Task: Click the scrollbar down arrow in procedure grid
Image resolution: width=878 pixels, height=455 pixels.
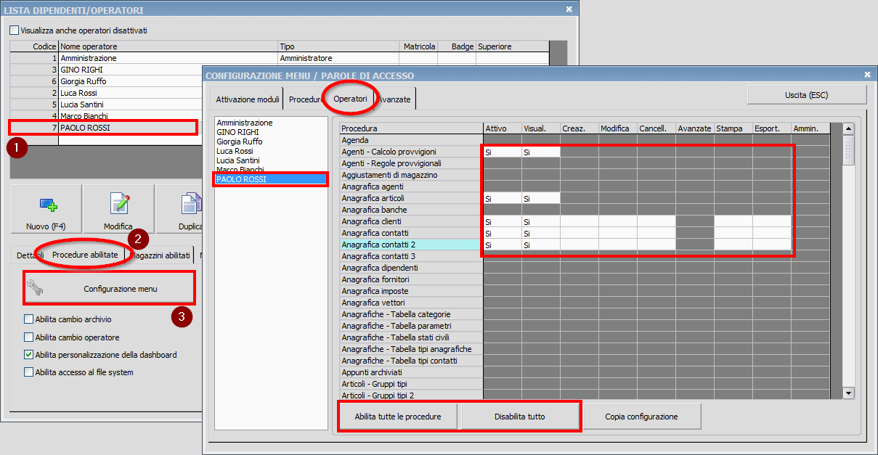Action: tap(848, 393)
